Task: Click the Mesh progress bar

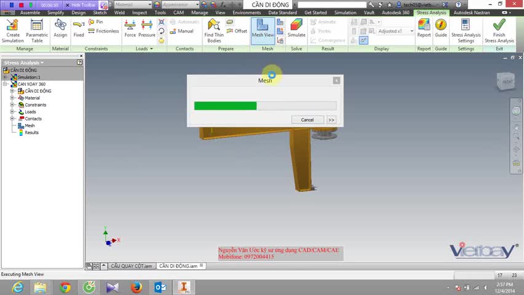Action: point(265,106)
